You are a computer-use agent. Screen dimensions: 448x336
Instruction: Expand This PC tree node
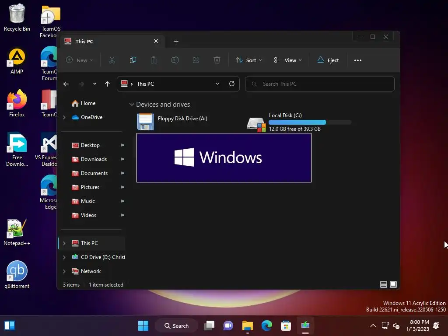tap(64, 243)
